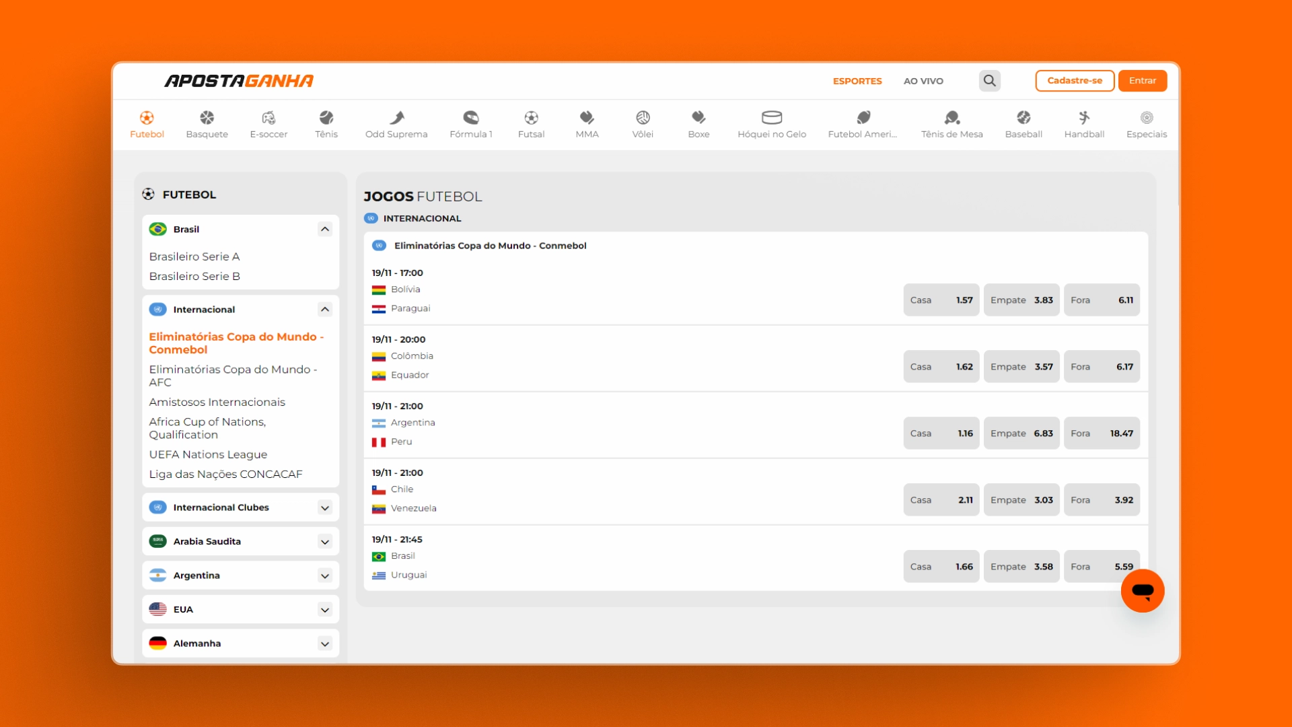
Task: Open Africa Cup of Nations, Qualification
Action: (207, 428)
